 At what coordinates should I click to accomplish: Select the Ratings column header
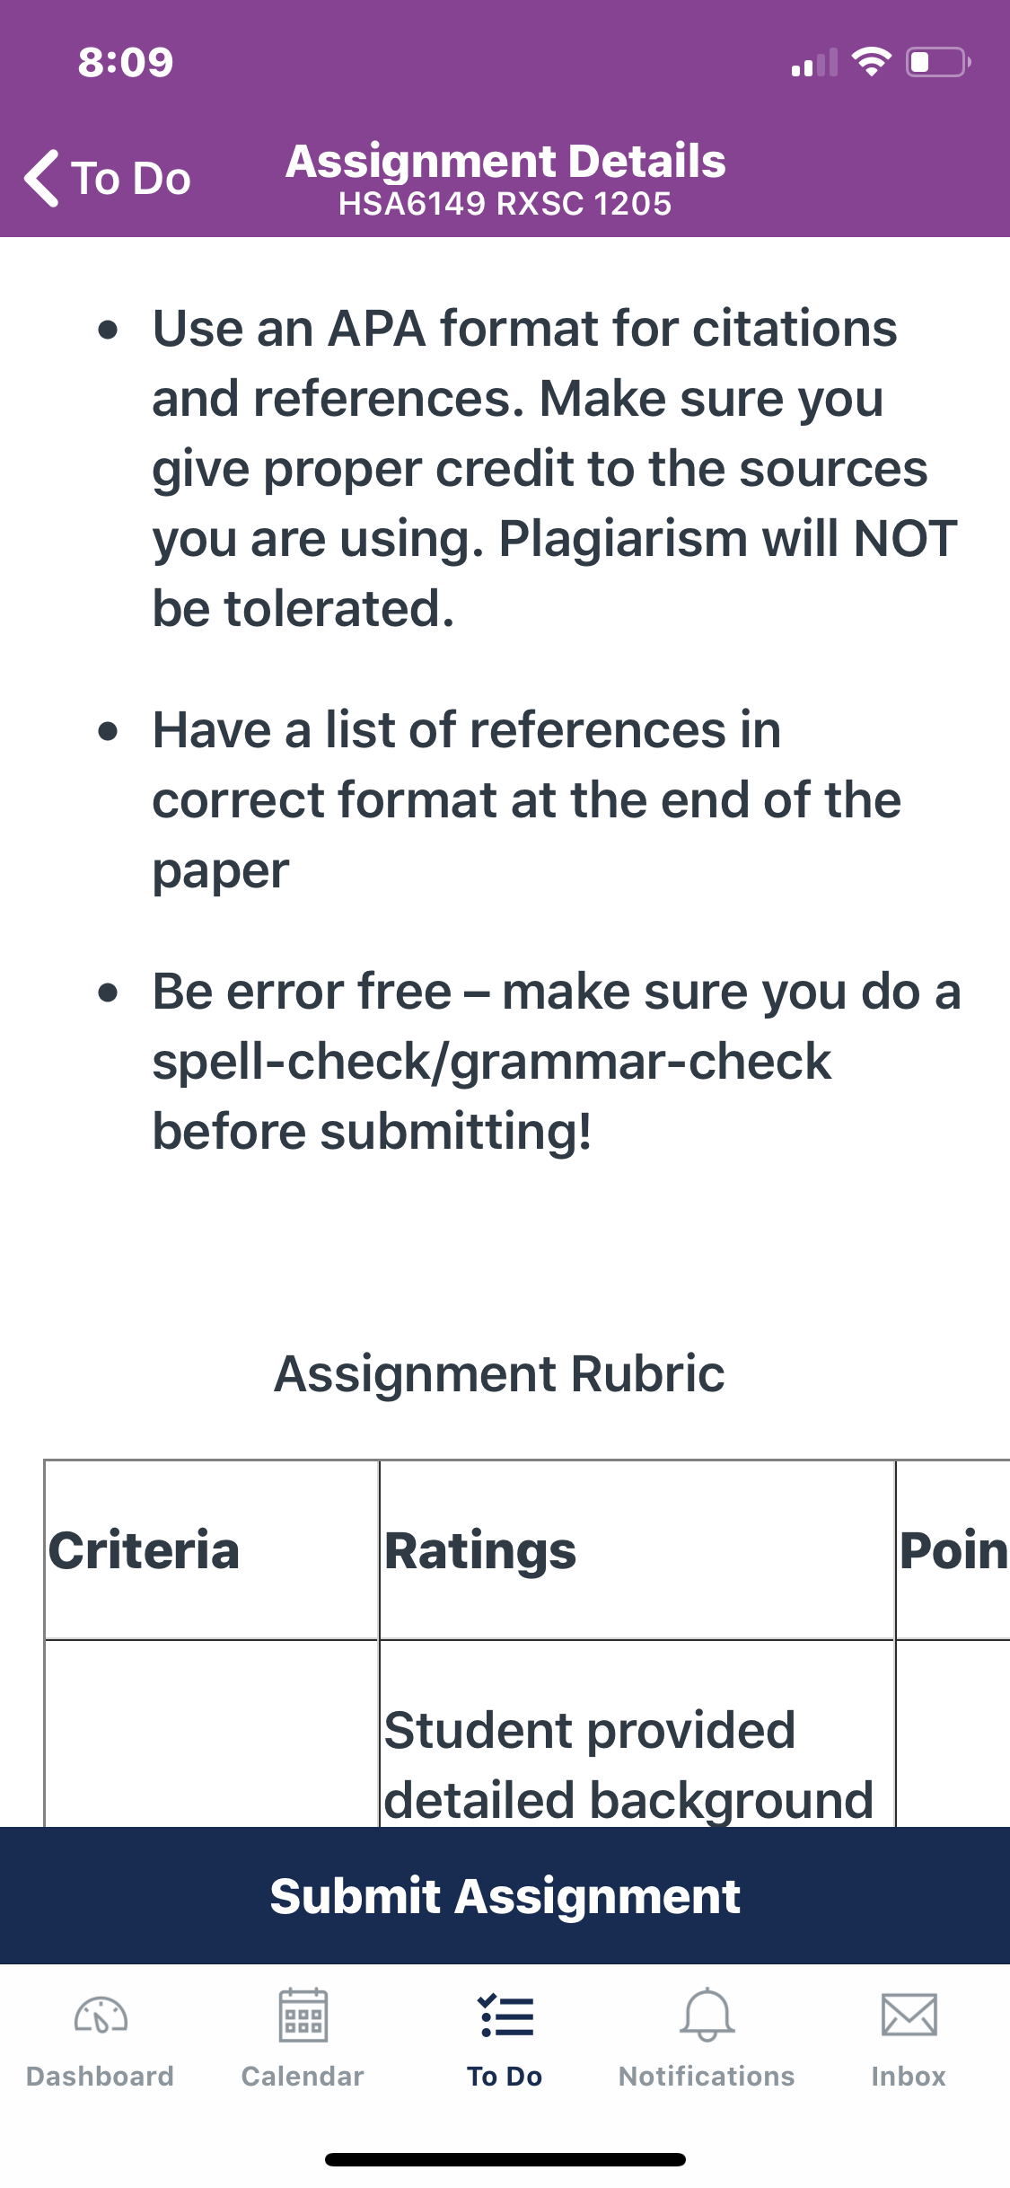(480, 1551)
